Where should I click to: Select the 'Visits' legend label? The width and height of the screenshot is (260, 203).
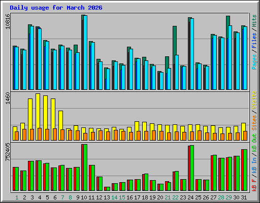pyautogui.click(x=254, y=100)
